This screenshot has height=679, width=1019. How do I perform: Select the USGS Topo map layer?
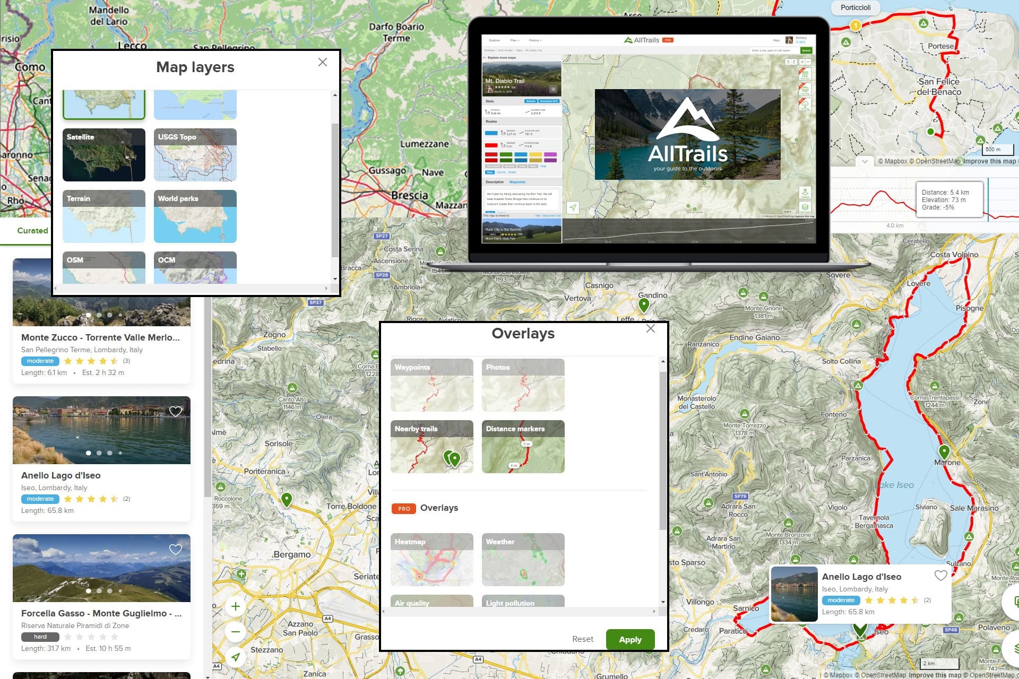tap(195, 155)
